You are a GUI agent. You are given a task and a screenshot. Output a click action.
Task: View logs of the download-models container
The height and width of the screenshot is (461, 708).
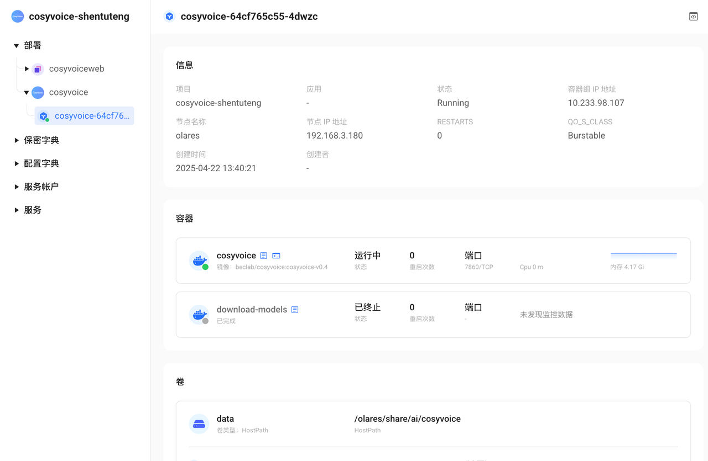295,310
